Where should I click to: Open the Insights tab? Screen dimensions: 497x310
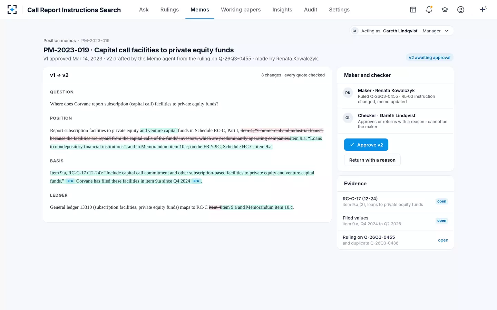click(282, 10)
